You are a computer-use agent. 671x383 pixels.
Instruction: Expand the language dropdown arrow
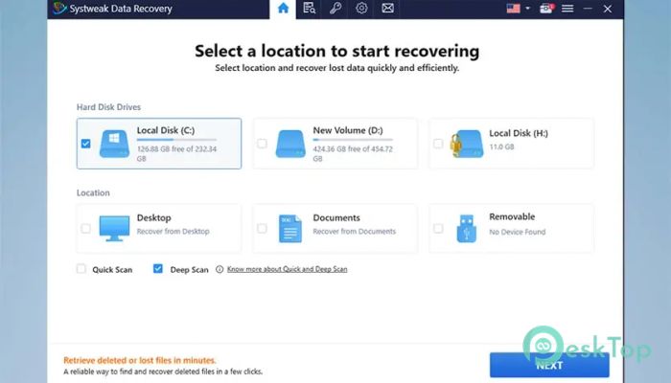tap(527, 8)
